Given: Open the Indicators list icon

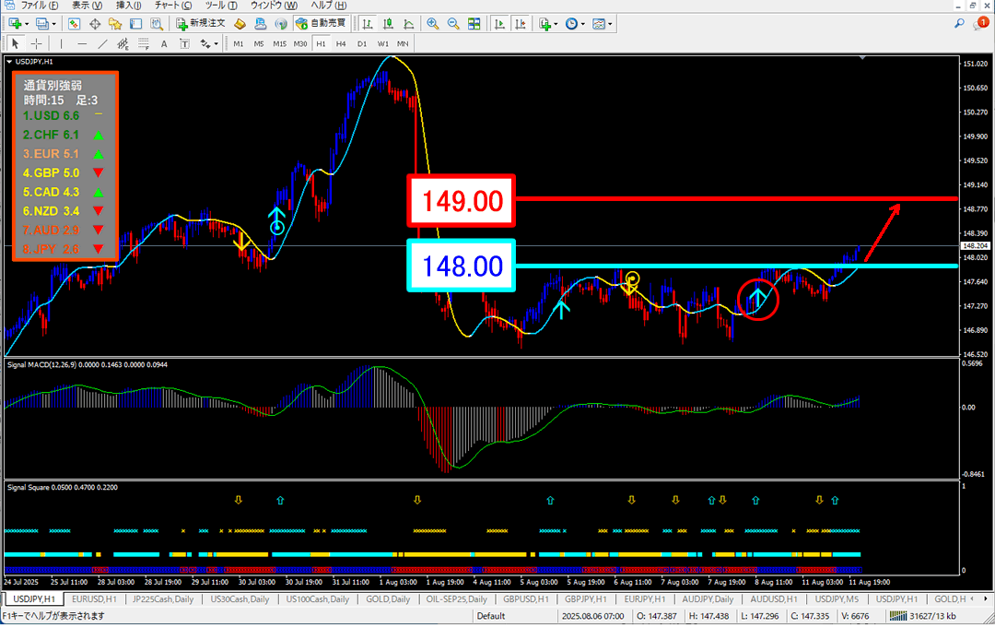Looking at the screenshot, I should (x=544, y=23).
